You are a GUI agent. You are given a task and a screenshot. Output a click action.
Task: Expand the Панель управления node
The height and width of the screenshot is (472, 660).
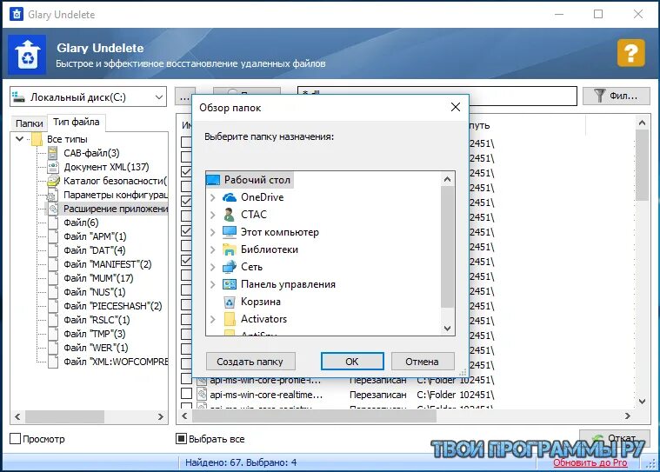(x=212, y=284)
